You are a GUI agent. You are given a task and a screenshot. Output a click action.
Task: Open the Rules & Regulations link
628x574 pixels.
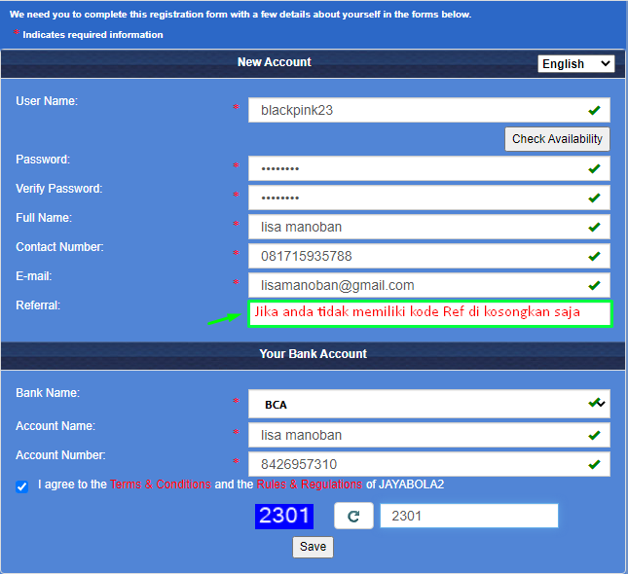310,484
